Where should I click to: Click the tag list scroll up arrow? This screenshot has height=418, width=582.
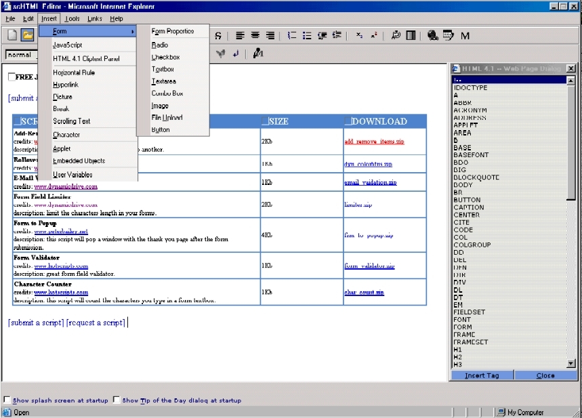coord(571,80)
